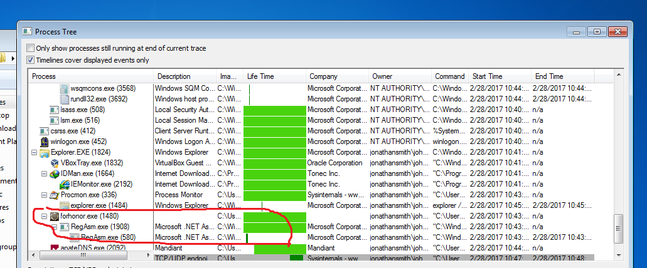
Task: Click 'Local Security Aut...' description cell
Action: click(x=185, y=110)
